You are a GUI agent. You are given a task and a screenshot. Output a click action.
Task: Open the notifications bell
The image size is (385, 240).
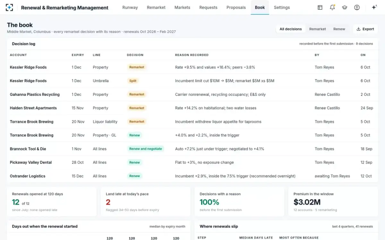(332, 7)
